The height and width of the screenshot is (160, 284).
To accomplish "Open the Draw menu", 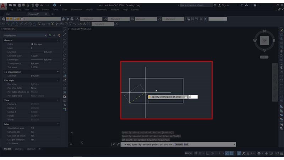I will coord(65,10).
